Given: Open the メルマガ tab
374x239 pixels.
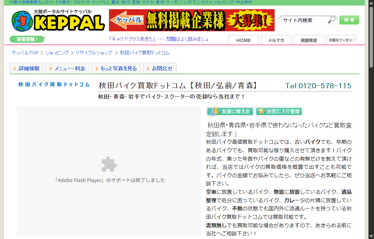Looking at the screenshot, I should tap(276, 40).
